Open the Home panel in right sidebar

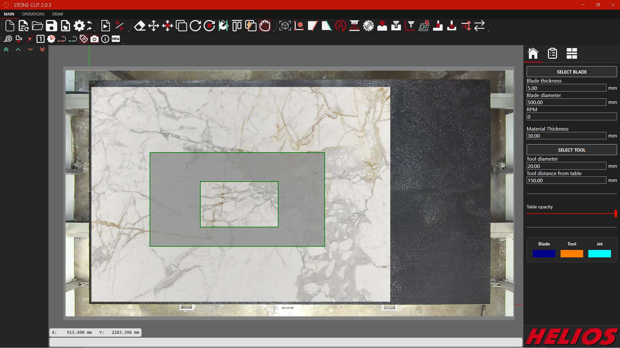533,53
